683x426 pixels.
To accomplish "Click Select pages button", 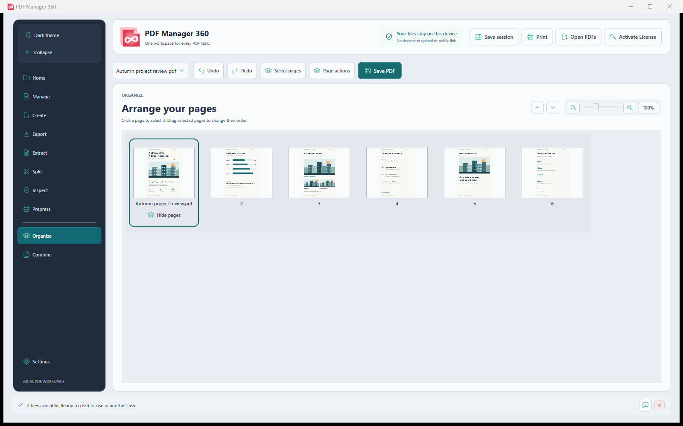I will [x=283, y=71].
